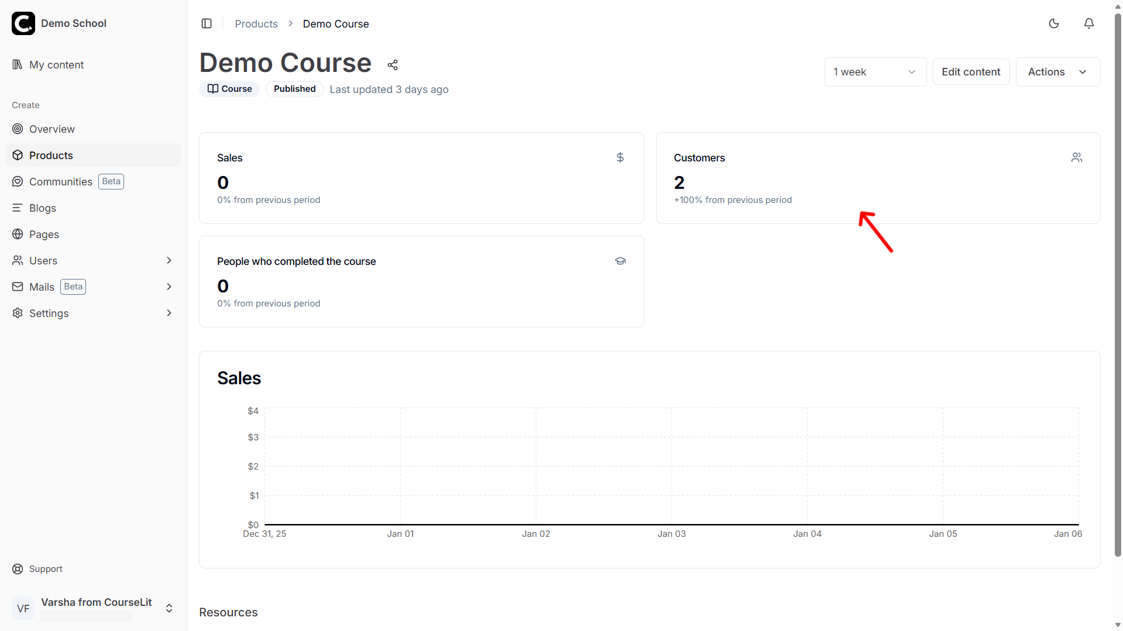Open the Communities sidebar item
This screenshot has height=631, width=1123.
61,181
